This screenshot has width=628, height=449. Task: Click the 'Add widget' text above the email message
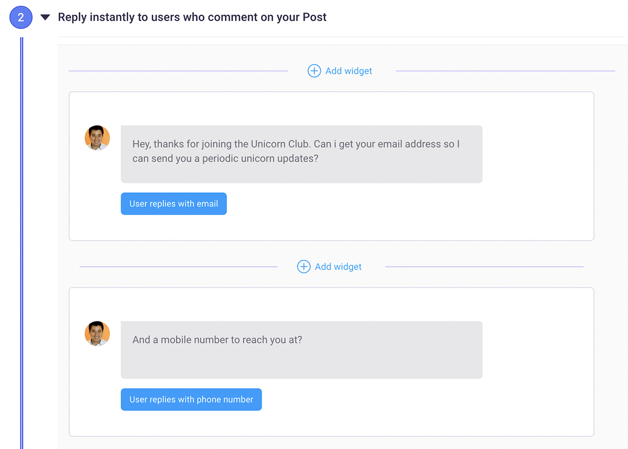pos(349,71)
